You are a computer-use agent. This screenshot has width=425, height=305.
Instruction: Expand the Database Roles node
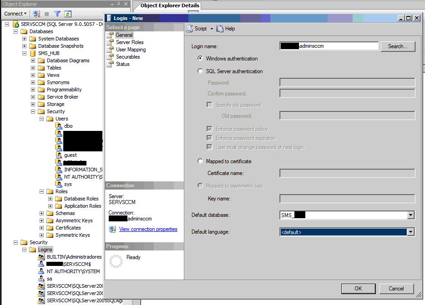pos(50,199)
